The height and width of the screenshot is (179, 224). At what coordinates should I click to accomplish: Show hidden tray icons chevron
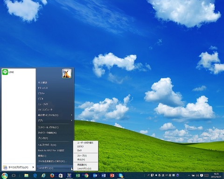point(189,176)
